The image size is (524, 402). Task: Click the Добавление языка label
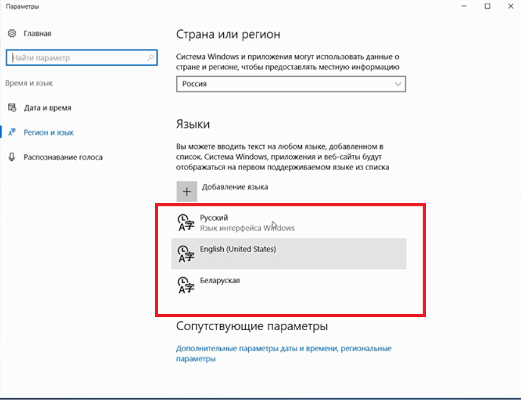234,187
